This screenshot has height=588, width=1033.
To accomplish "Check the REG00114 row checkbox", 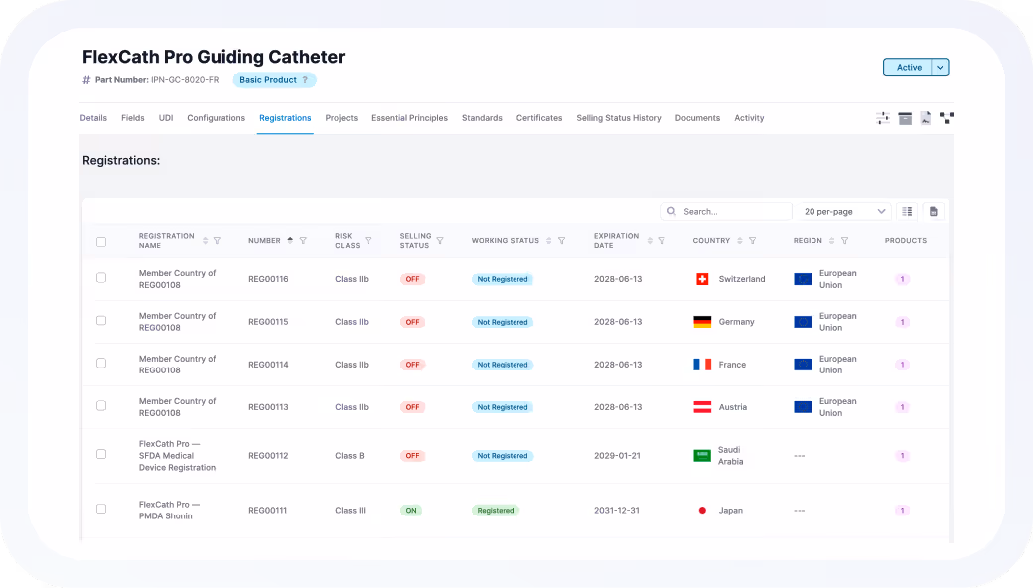I will (x=101, y=363).
